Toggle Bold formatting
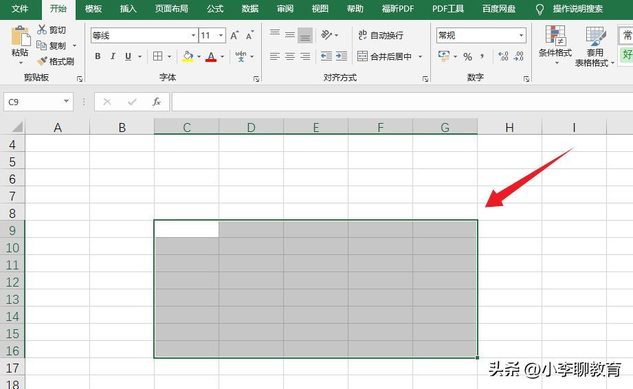 [x=98, y=56]
